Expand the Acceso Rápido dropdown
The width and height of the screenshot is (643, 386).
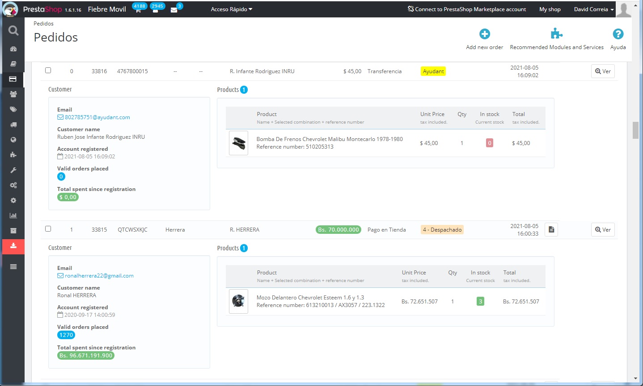click(231, 9)
